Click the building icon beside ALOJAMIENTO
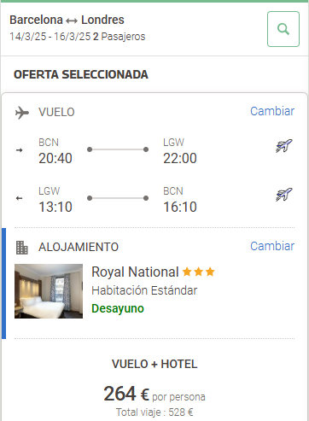Viewport: 309px width, 421px height. click(22, 248)
